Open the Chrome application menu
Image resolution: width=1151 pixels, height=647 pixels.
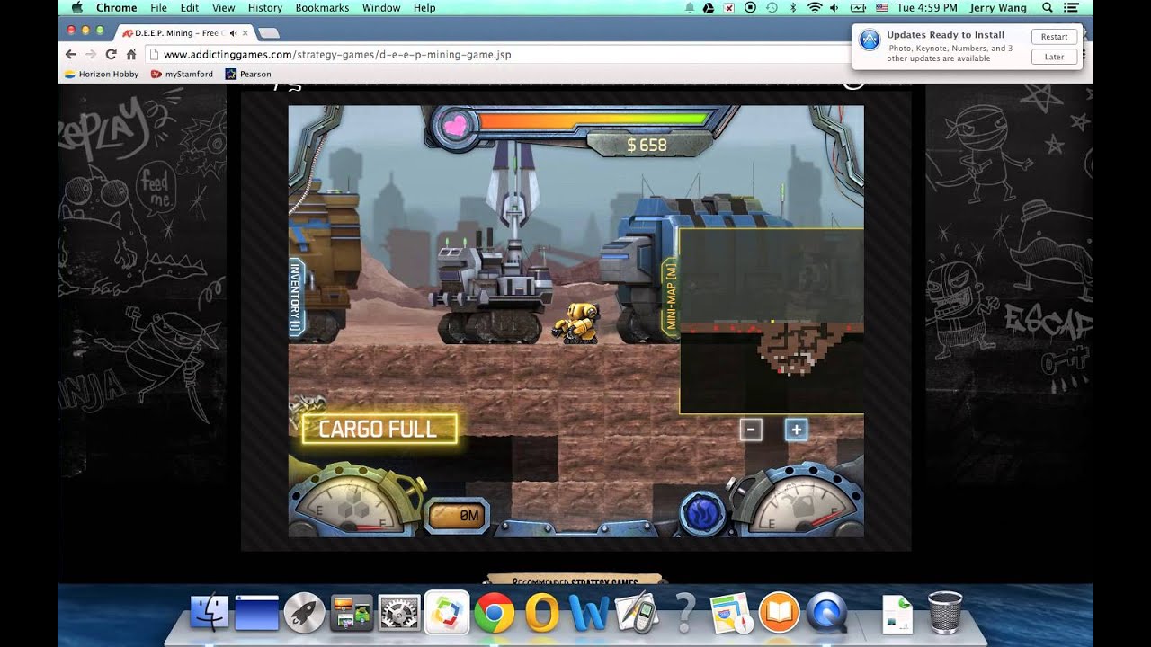point(116,8)
